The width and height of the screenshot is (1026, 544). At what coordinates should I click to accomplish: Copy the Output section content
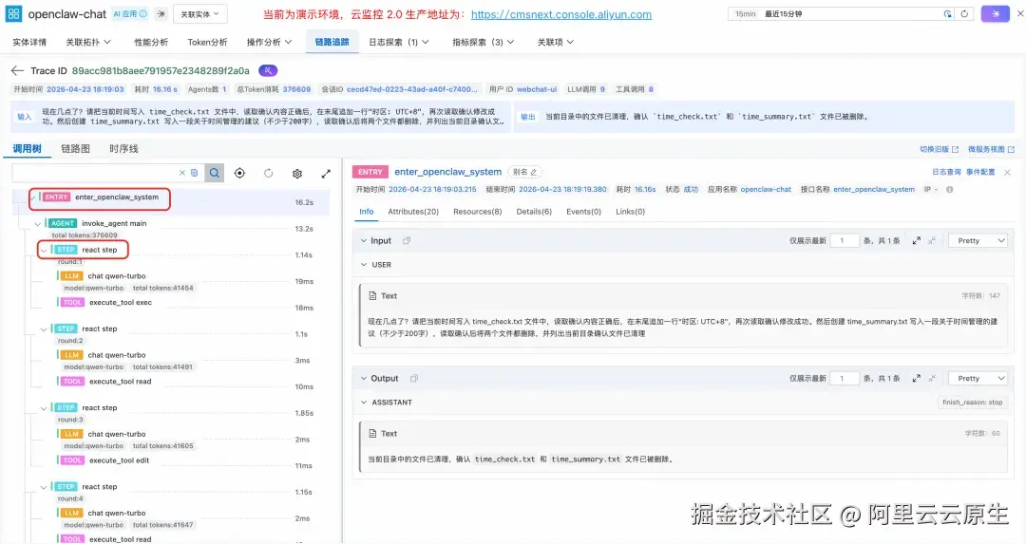coord(413,379)
